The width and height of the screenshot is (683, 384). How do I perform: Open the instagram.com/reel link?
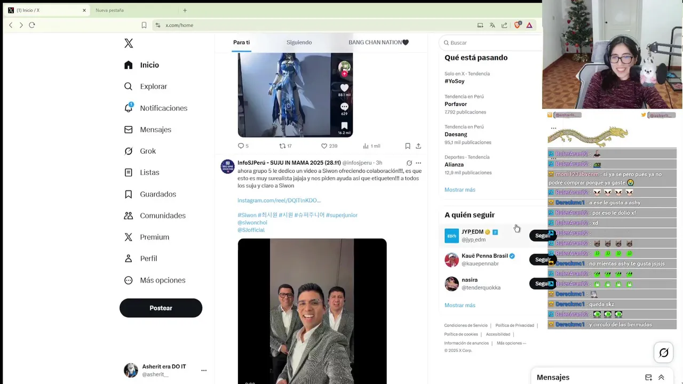(279, 200)
